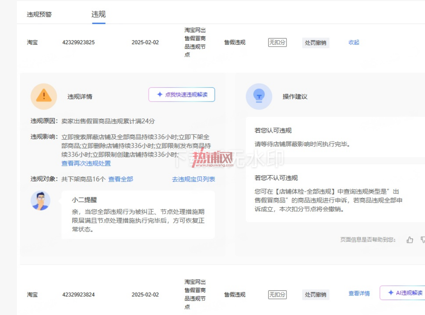Screen dimensions: 425x315
Task: Click the 热铺网 watermark logo
Action: click(x=213, y=158)
